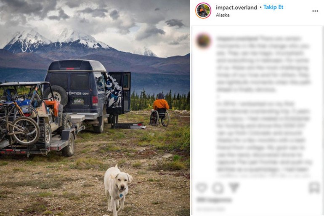Image resolution: width=324 pixels, height=216 pixels.
Task: Click the person in the wheelchair
Action: pyautogui.click(x=160, y=109)
